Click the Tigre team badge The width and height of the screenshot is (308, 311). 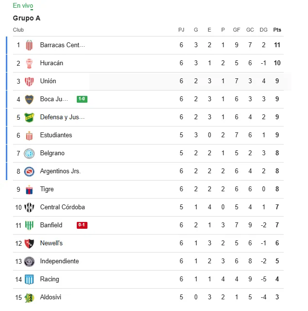coord(29,189)
